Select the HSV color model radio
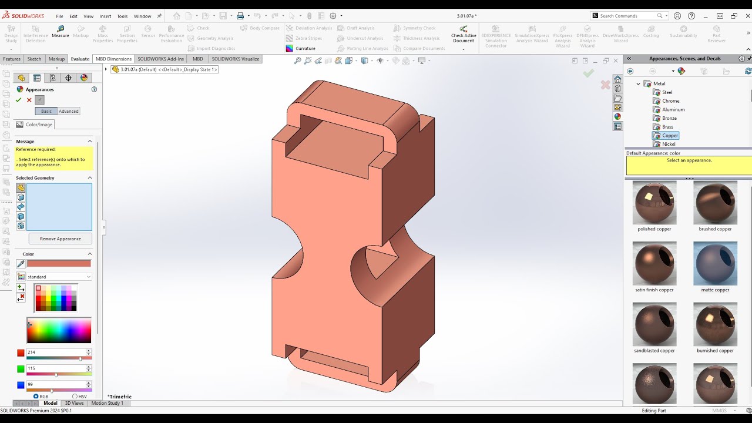752x423 pixels. click(75, 397)
